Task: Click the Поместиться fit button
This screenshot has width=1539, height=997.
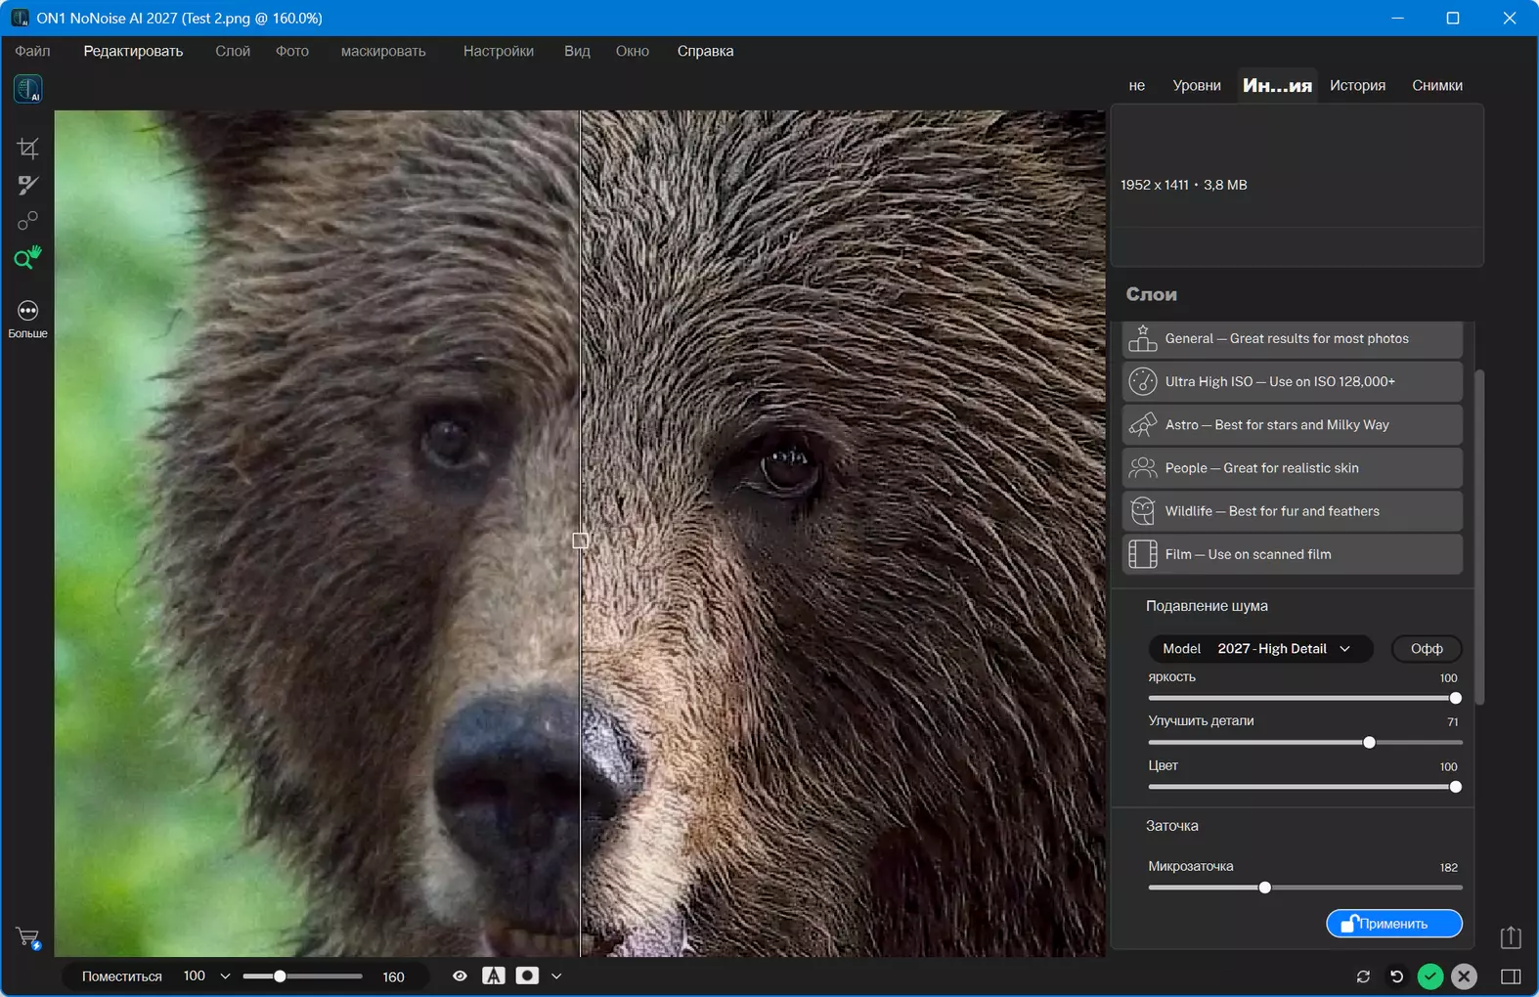Action: [122, 976]
